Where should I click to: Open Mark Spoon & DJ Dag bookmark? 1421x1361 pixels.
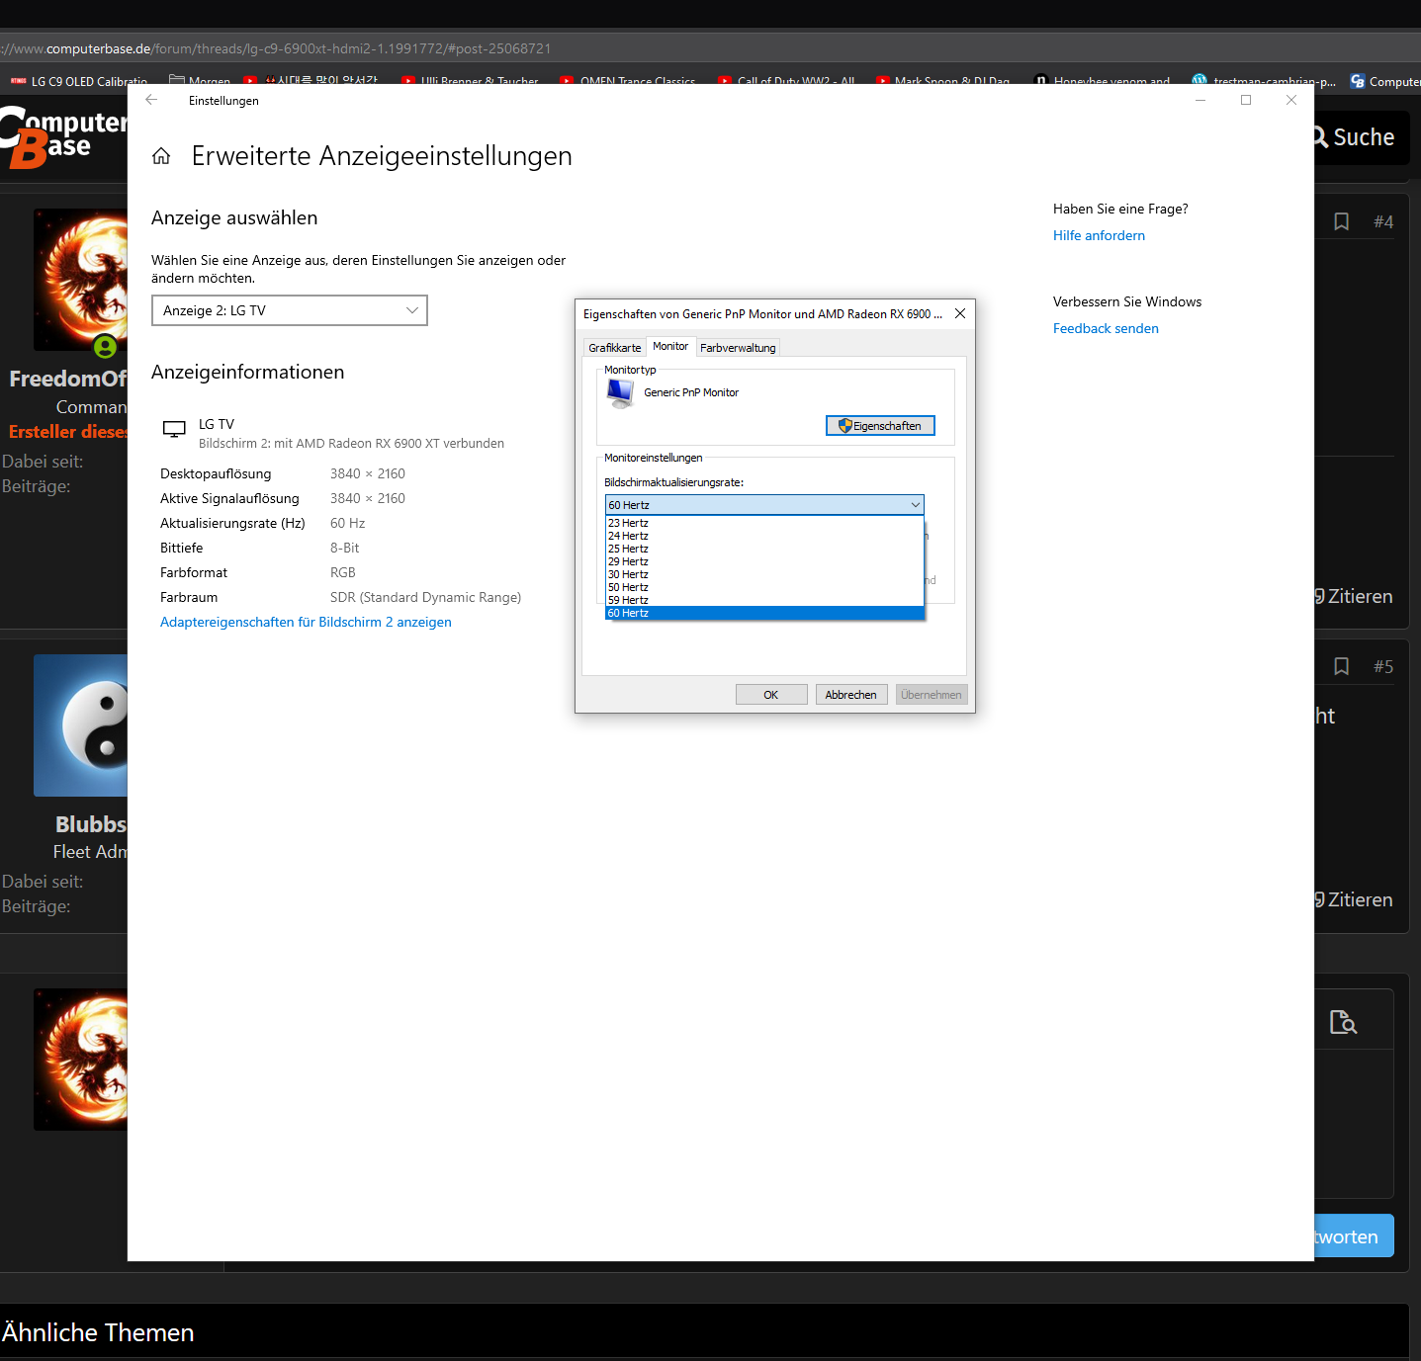[943, 81]
